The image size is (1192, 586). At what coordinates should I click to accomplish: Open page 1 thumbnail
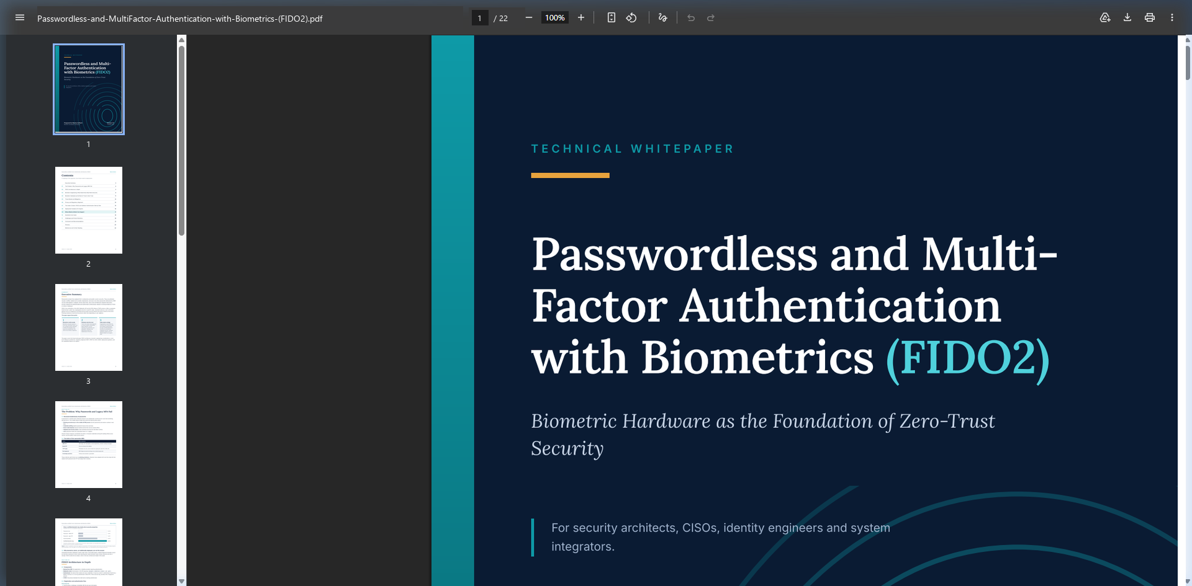point(89,89)
